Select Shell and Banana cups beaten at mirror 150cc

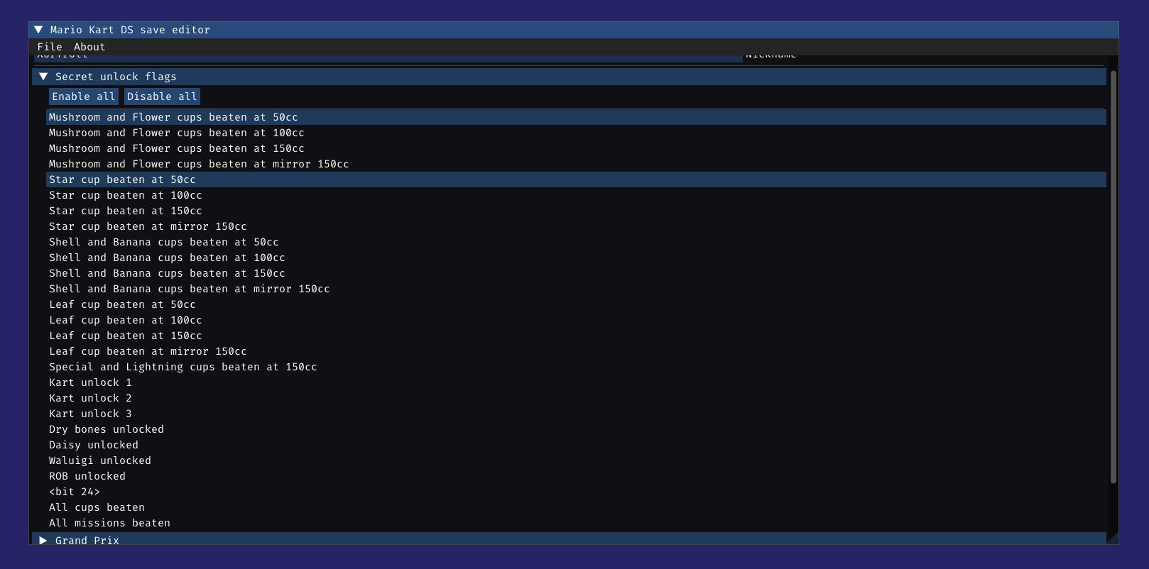click(x=576, y=289)
